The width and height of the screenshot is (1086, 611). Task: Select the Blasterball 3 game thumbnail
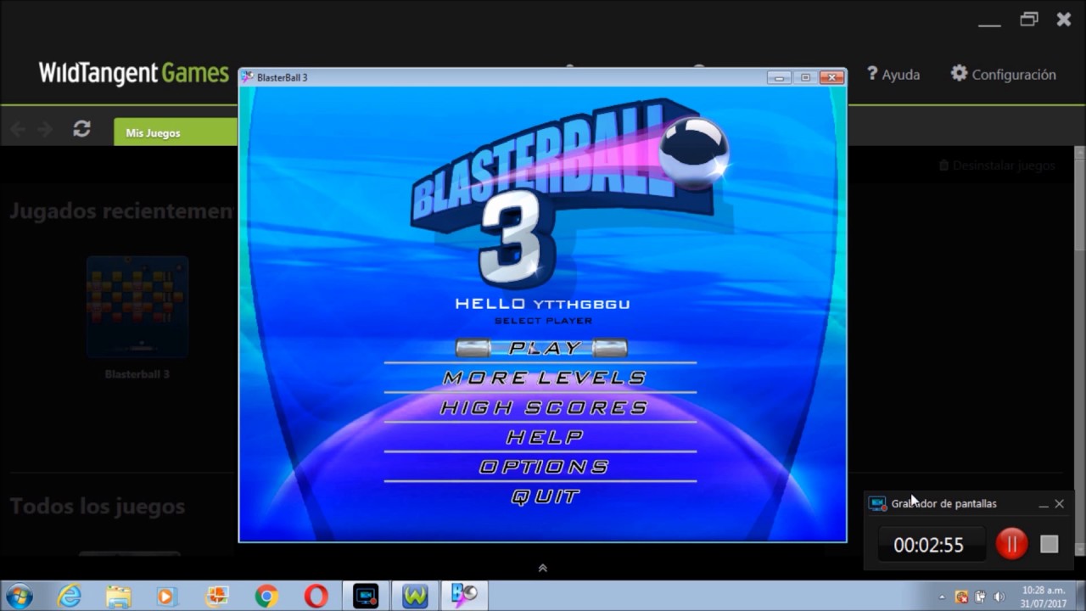click(137, 306)
